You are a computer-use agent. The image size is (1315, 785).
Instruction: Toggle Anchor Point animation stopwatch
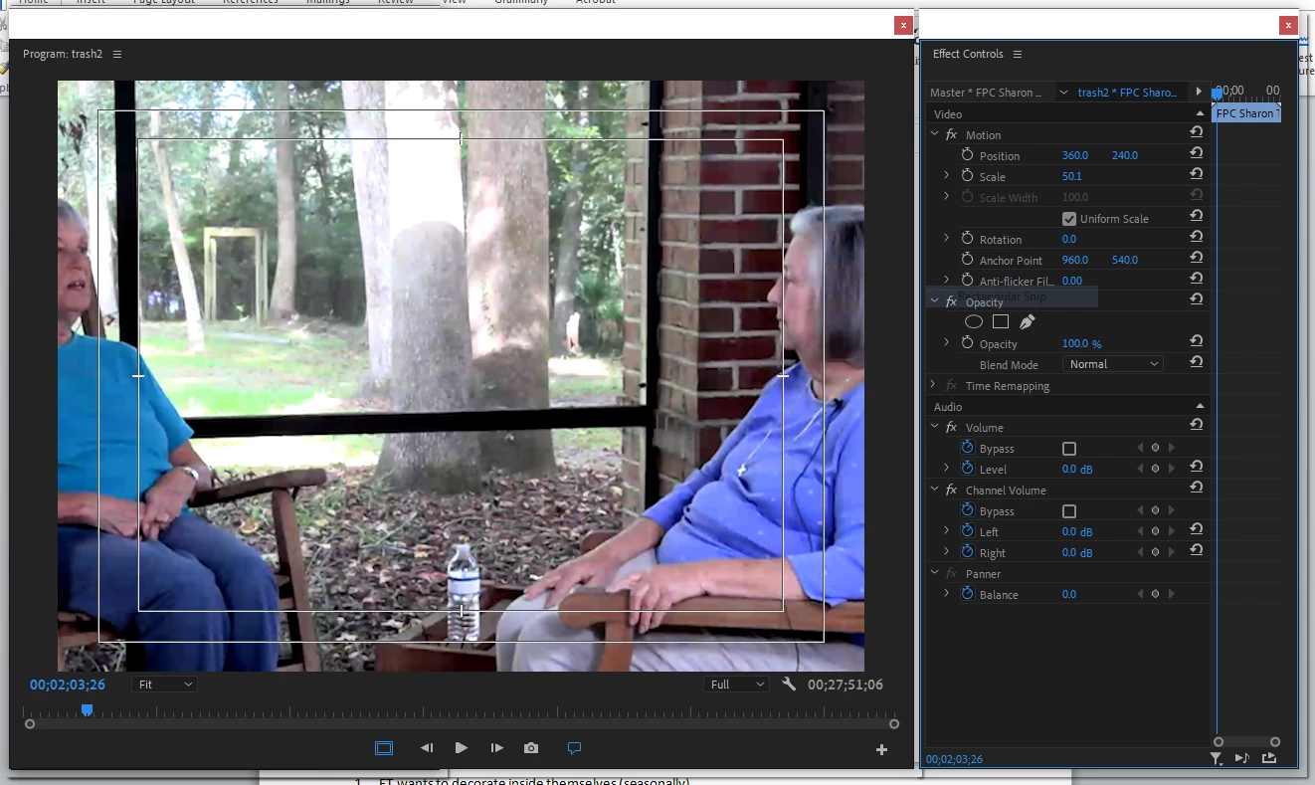(967, 260)
